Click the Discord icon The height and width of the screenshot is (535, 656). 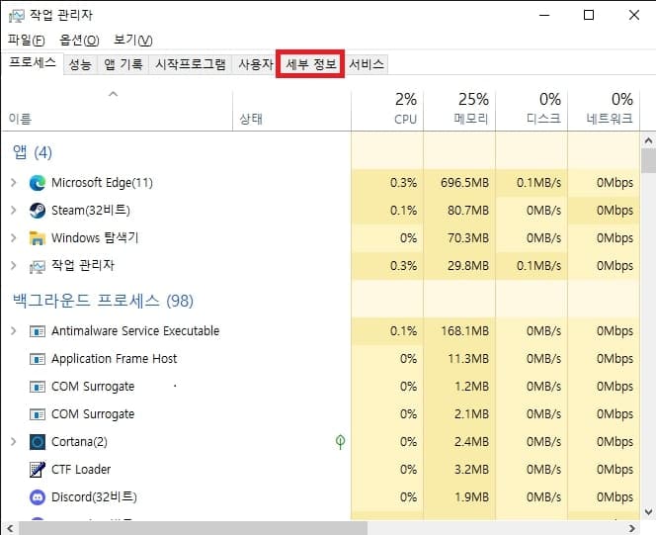tap(38, 496)
